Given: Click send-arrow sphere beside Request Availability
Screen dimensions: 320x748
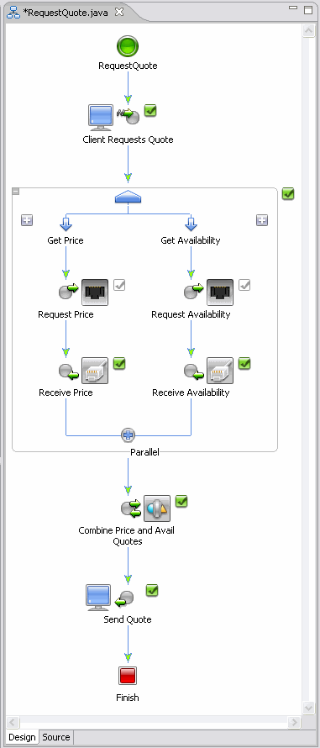Looking at the screenshot, I should click(x=194, y=291).
